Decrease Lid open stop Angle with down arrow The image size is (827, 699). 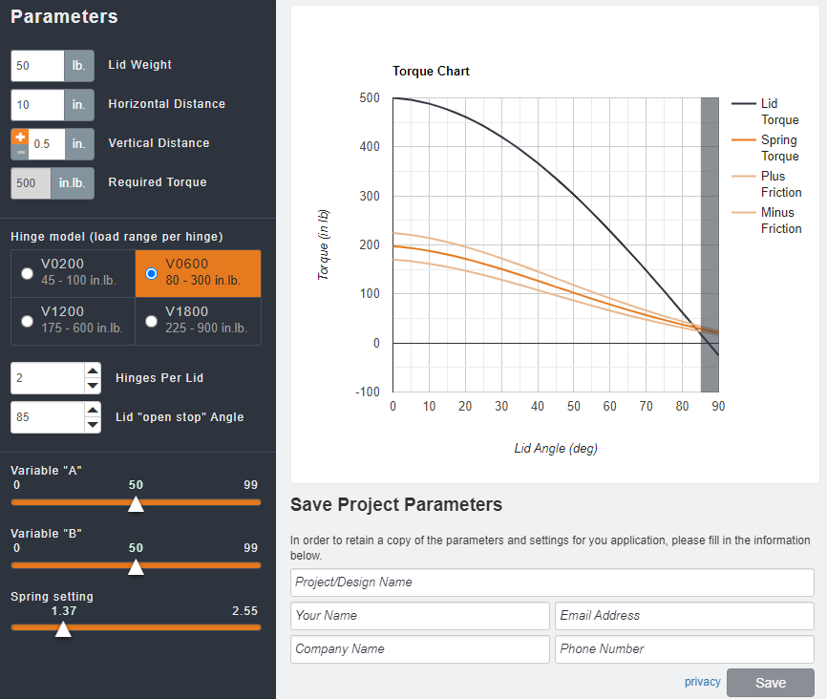coord(93,425)
